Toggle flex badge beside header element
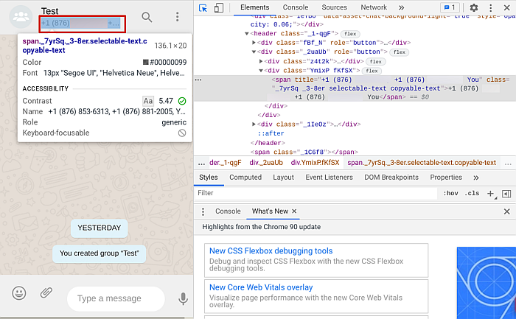Viewport: 516px width, 319px height. click(350, 34)
